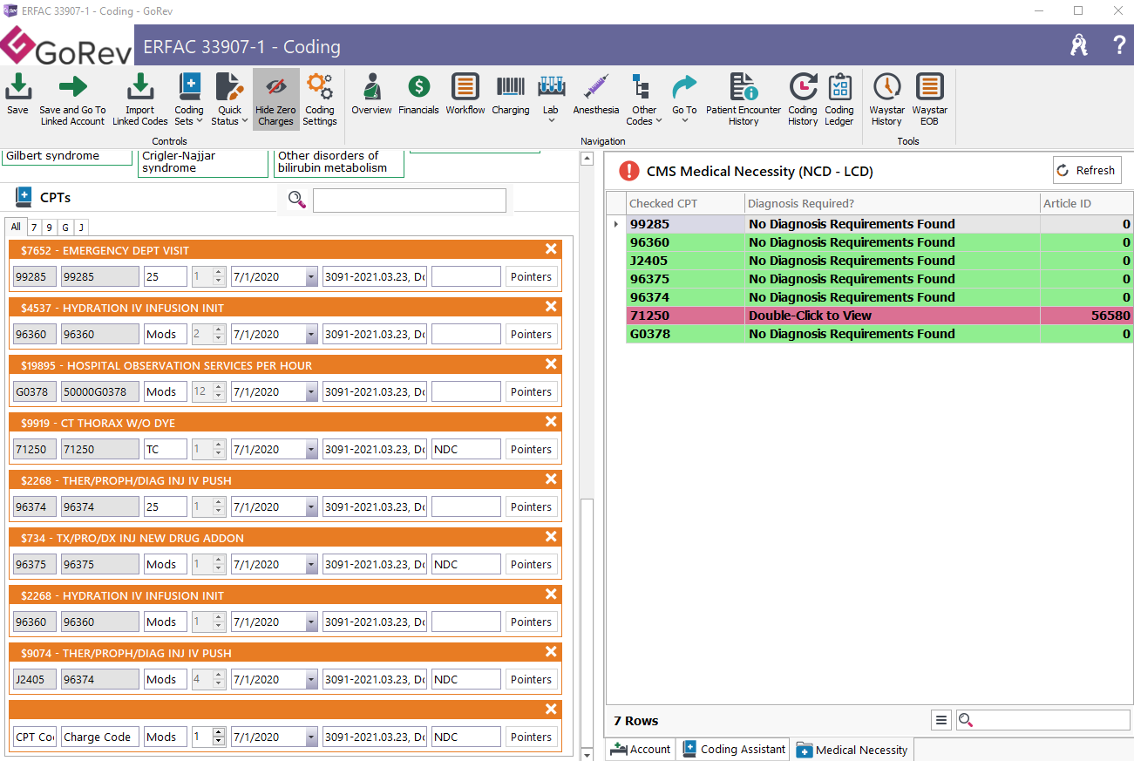Click NDC field in 71250 row

(466, 449)
